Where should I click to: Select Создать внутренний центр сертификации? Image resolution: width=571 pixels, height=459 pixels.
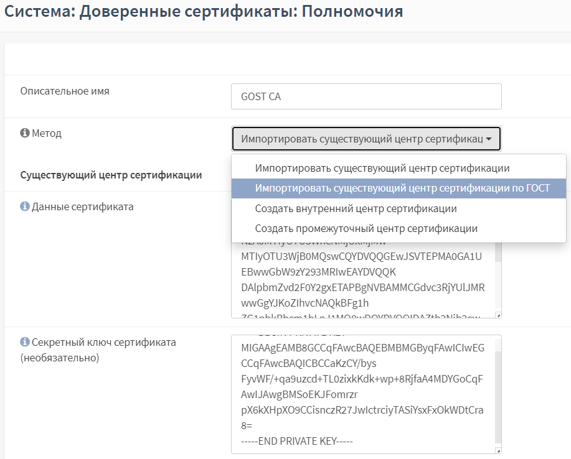click(x=356, y=208)
